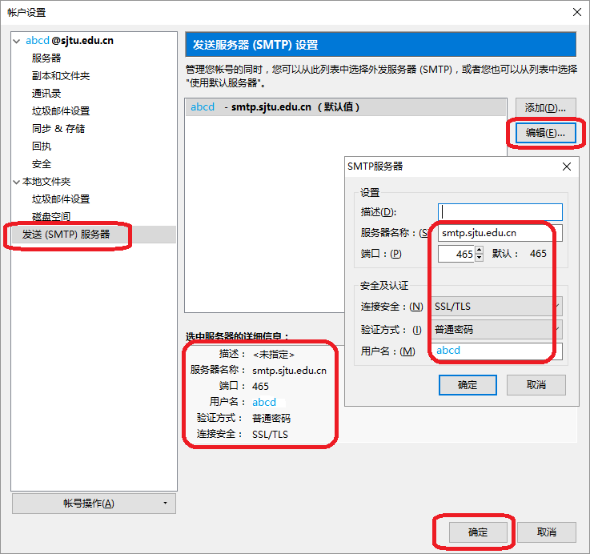
Task: Increase port number with up arrow
Action: 479,250
